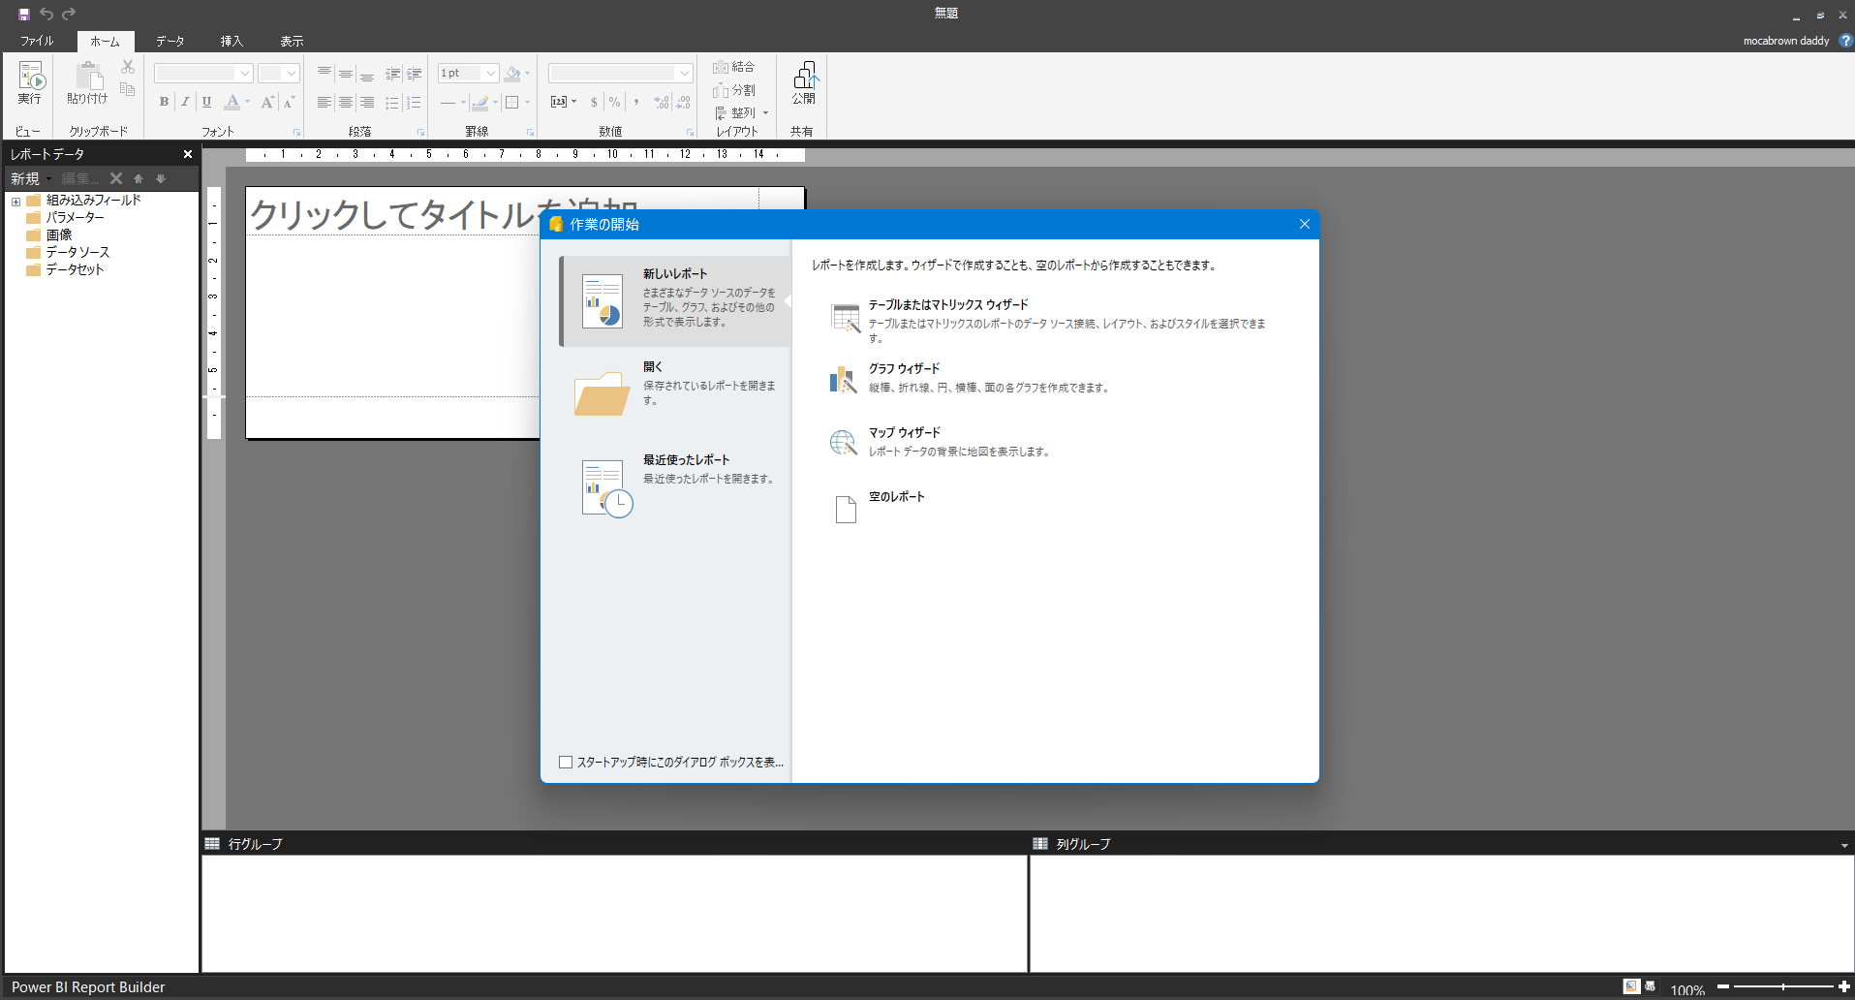Open the font size combo box
The height and width of the screenshot is (1000, 1855).
coord(279,74)
